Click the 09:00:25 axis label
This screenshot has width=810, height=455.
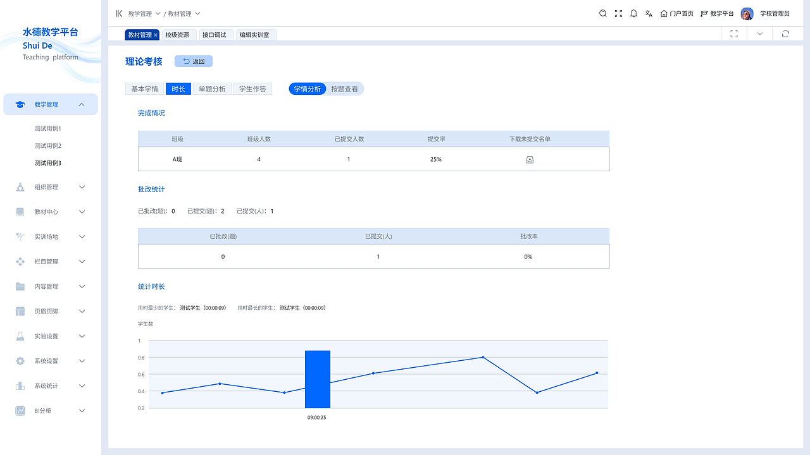(x=317, y=418)
